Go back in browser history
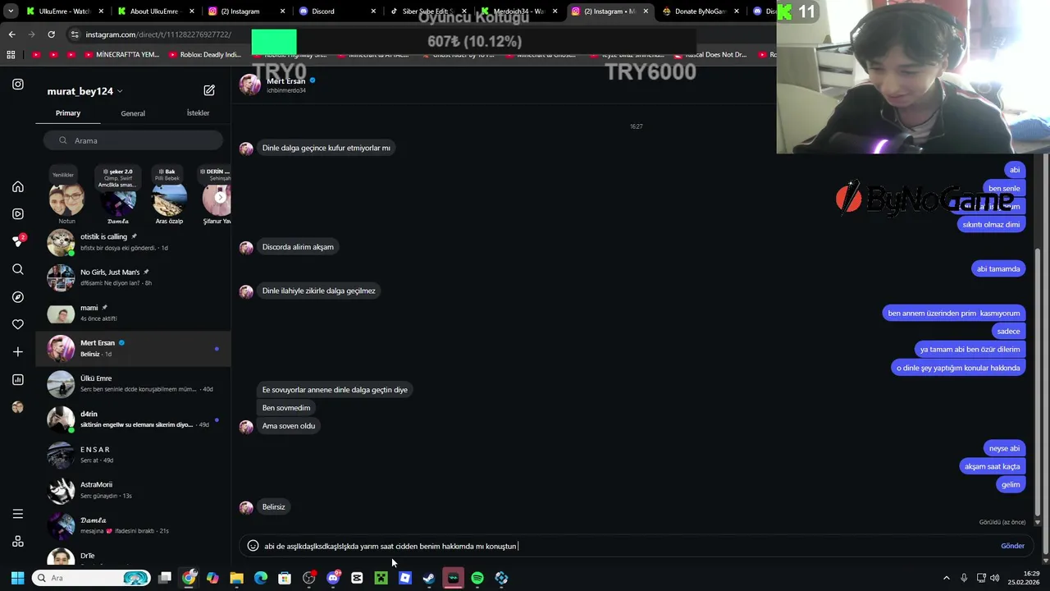 11,34
